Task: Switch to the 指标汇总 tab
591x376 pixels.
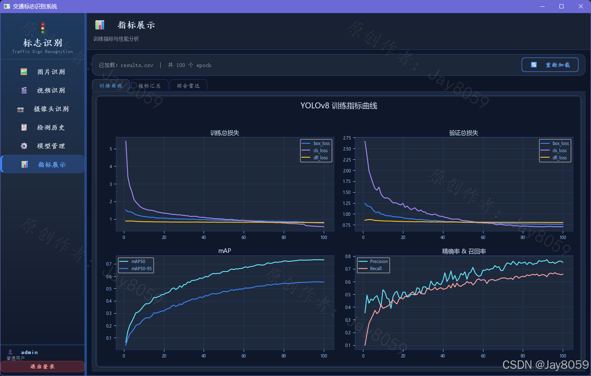Action: pyautogui.click(x=150, y=86)
